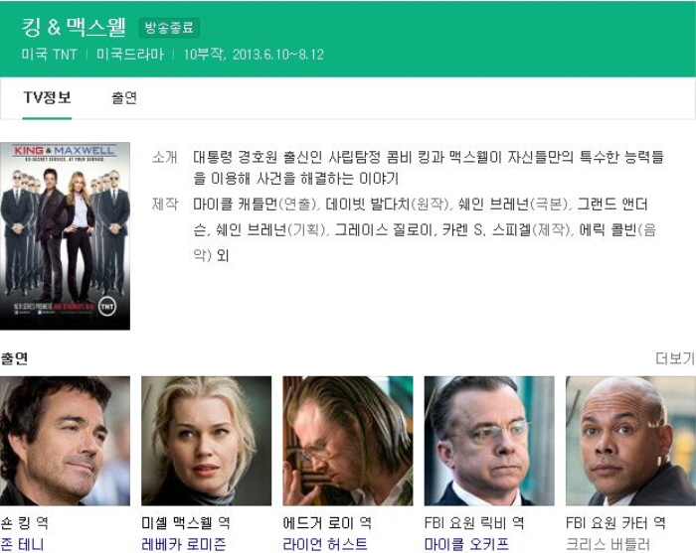Click the photo for FBI 요원 릭비 역

click(489, 441)
